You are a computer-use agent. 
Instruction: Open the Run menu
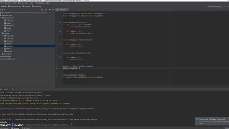[27, 3]
